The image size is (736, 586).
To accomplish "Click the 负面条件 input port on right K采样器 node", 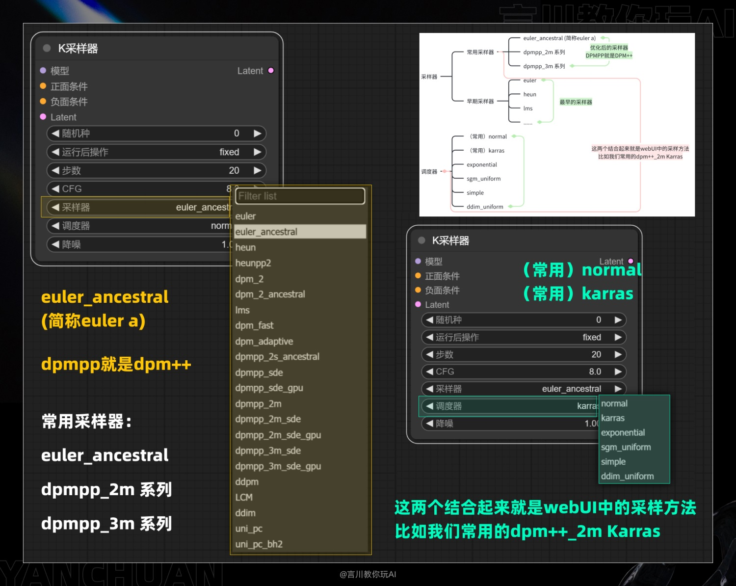I will [x=418, y=290].
